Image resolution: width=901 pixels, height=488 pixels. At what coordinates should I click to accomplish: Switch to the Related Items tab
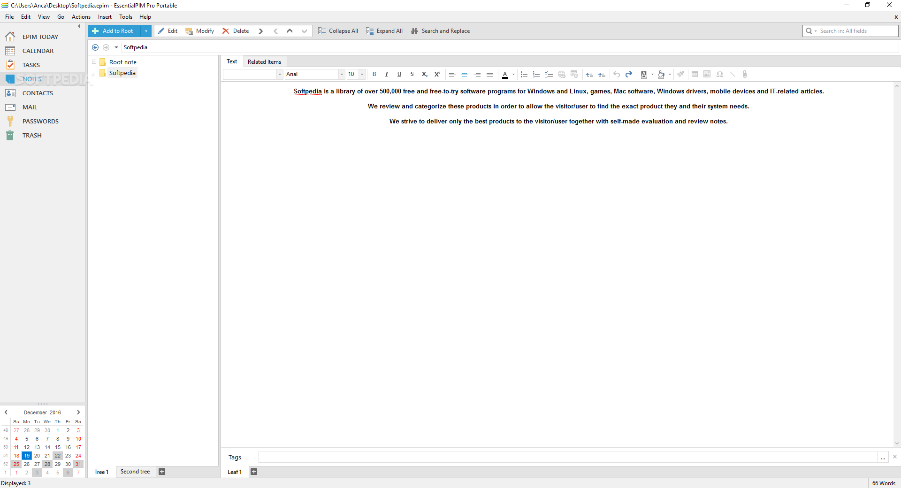pyautogui.click(x=264, y=62)
